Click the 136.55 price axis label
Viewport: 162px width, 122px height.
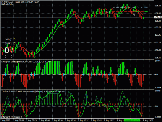point(158,58)
